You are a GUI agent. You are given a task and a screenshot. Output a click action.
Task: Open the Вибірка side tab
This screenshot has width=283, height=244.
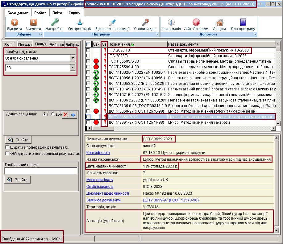pyautogui.click(x=72, y=44)
